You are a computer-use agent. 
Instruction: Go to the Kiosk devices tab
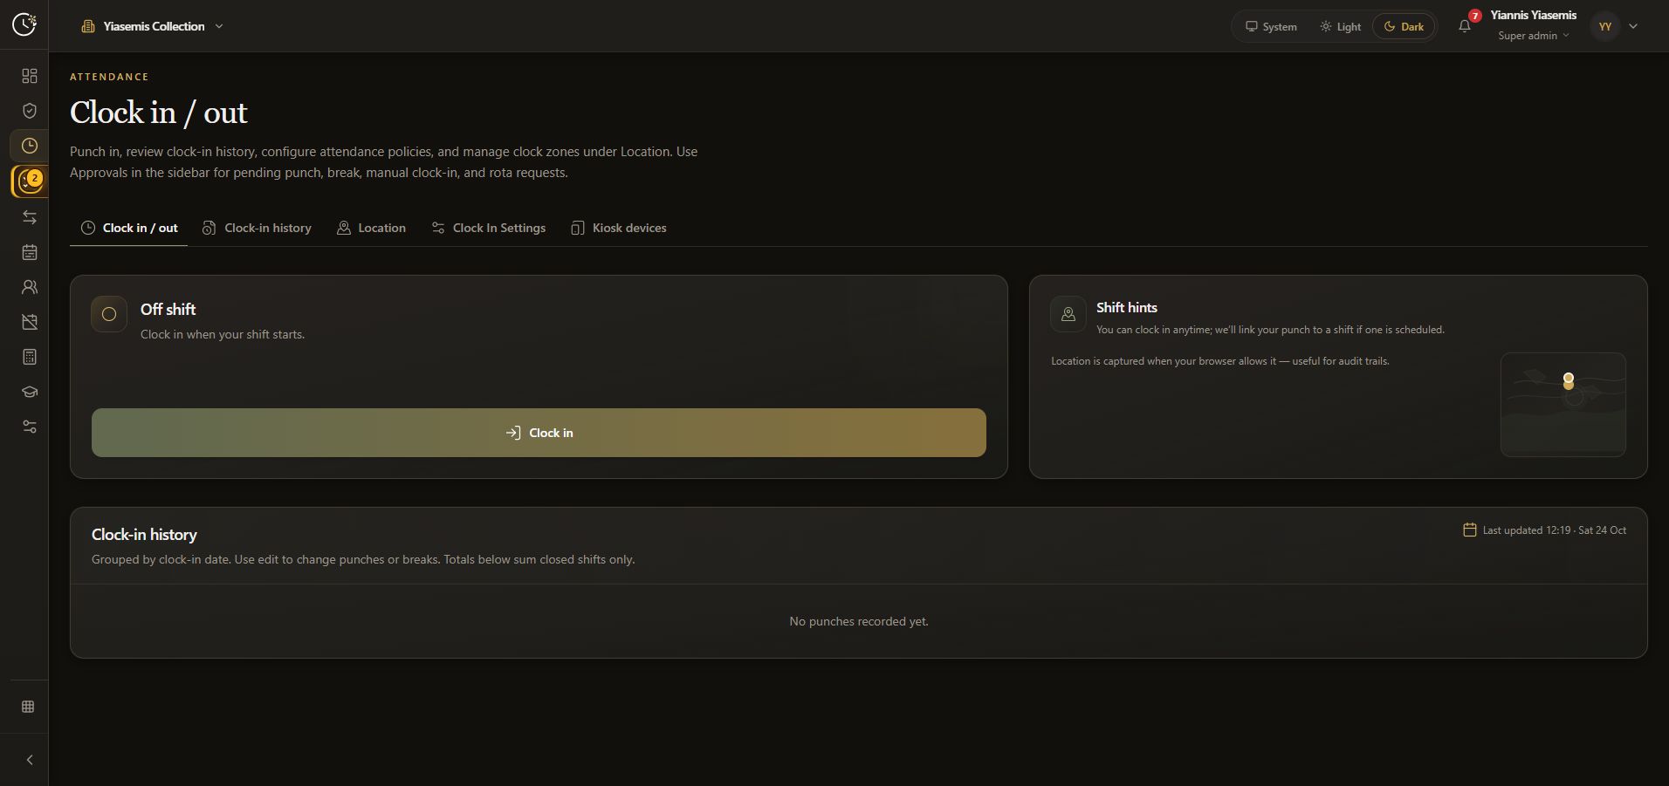618,228
